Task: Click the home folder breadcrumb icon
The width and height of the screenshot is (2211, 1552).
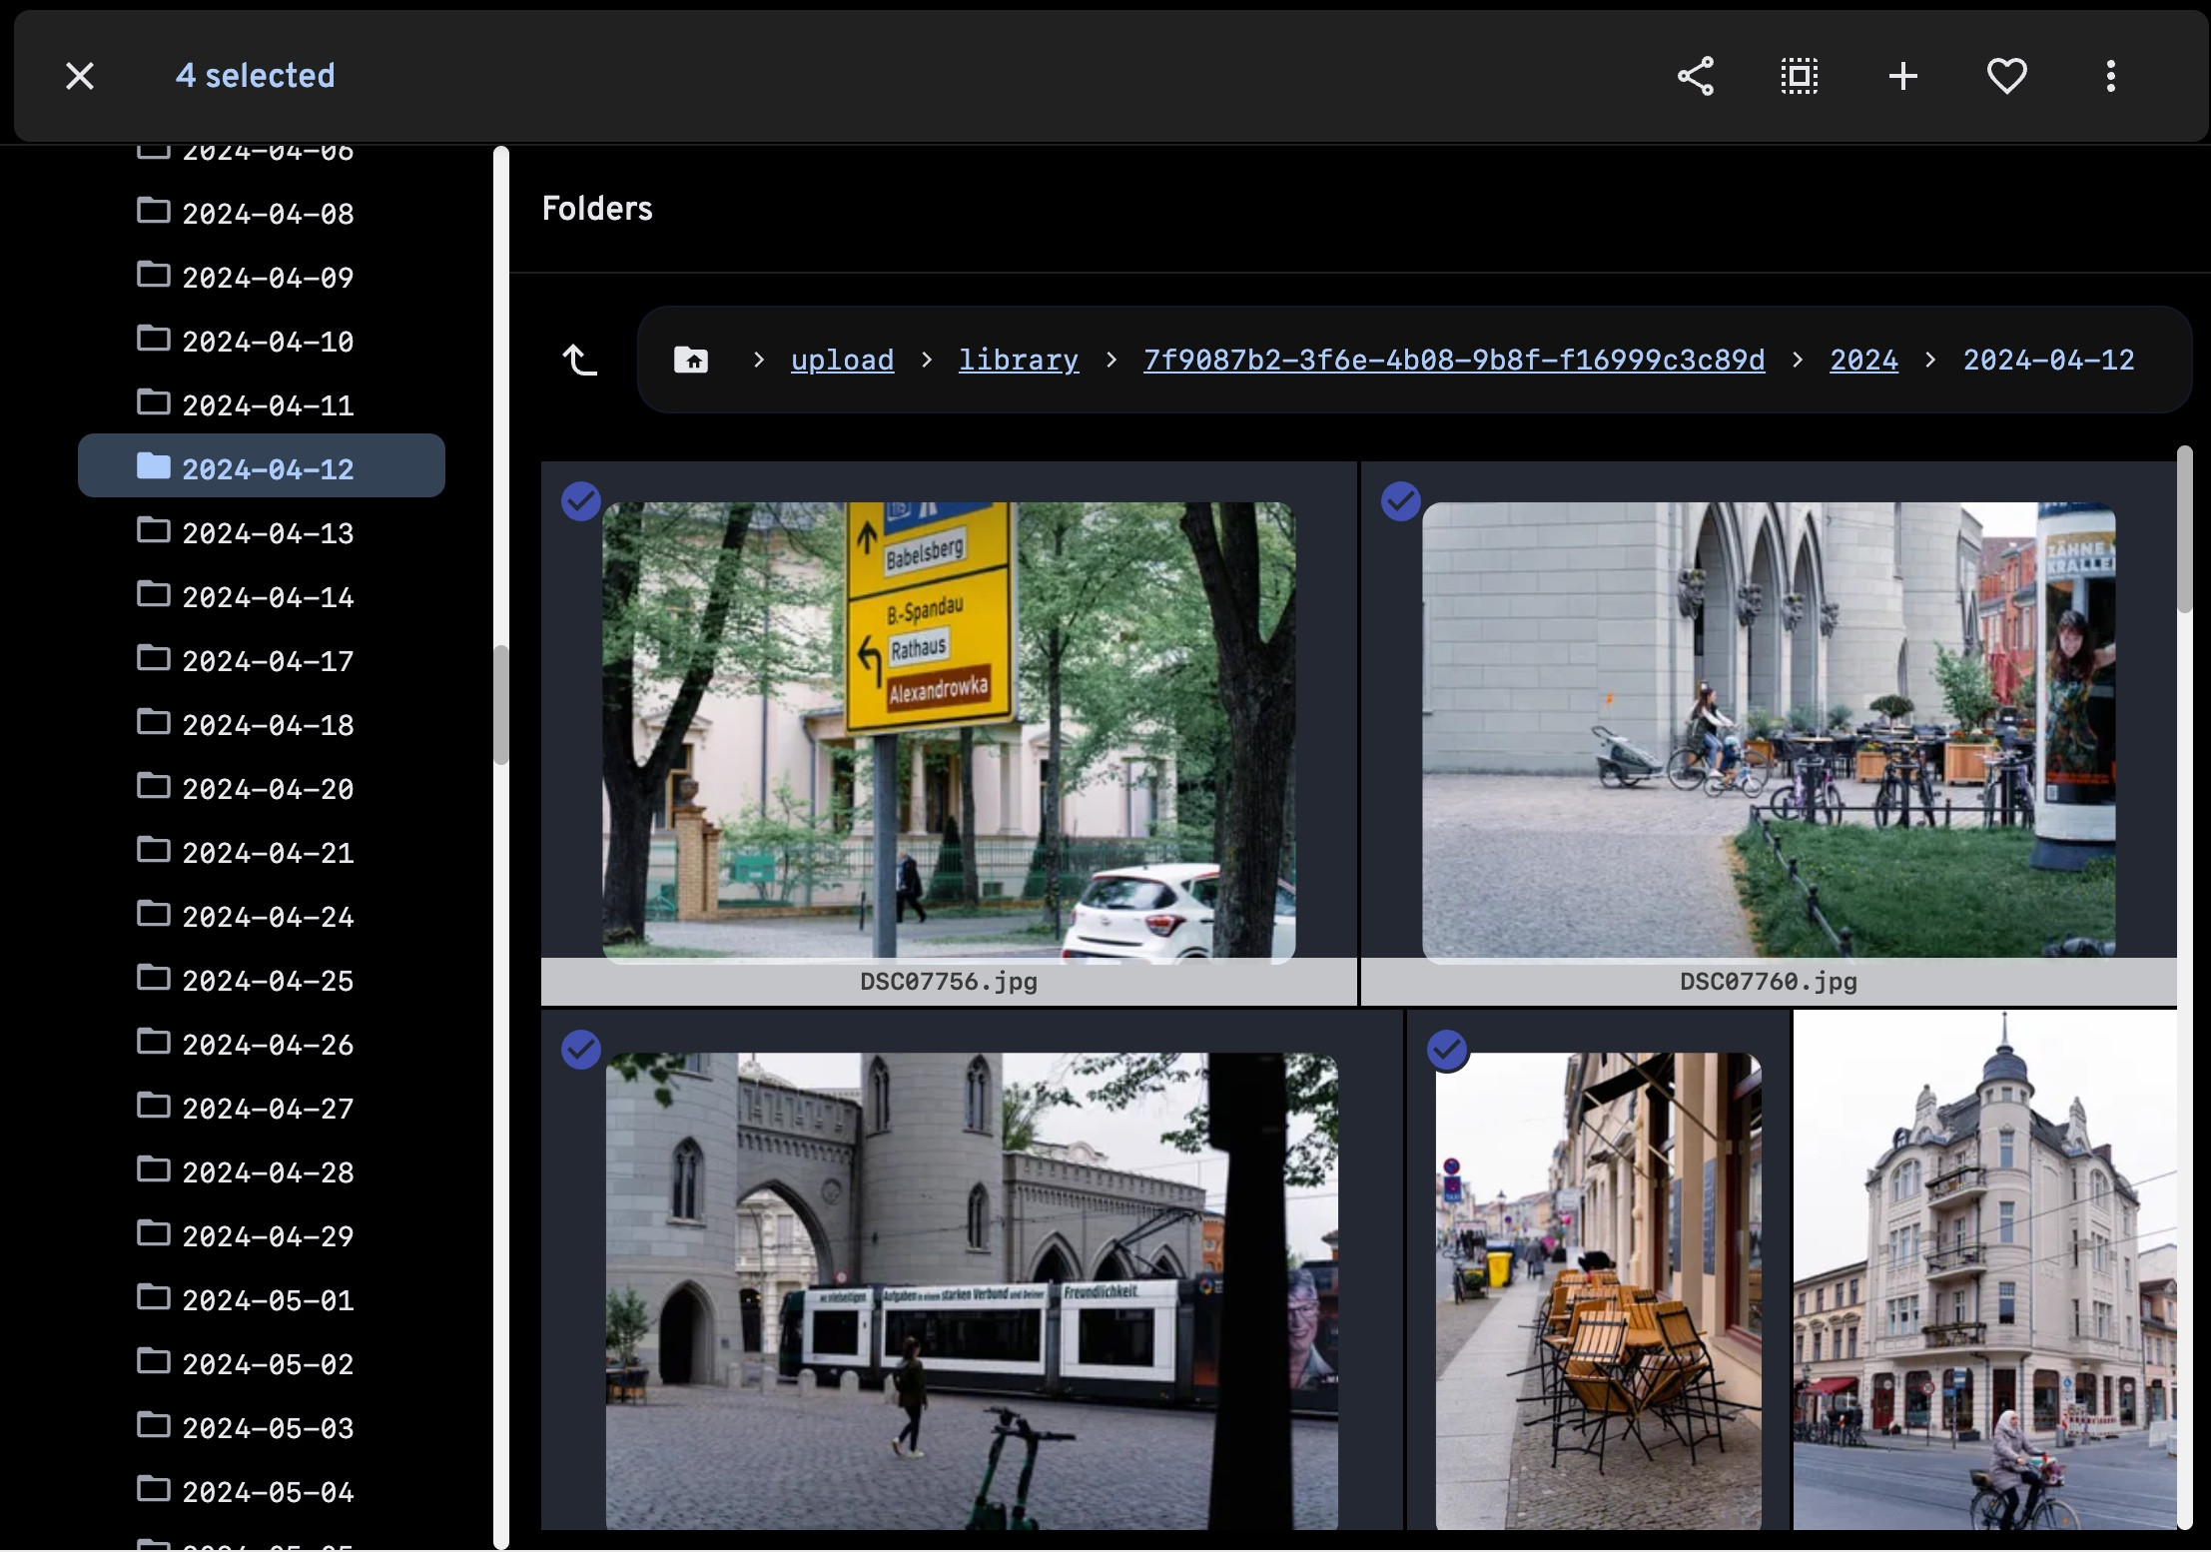Action: click(691, 360)
